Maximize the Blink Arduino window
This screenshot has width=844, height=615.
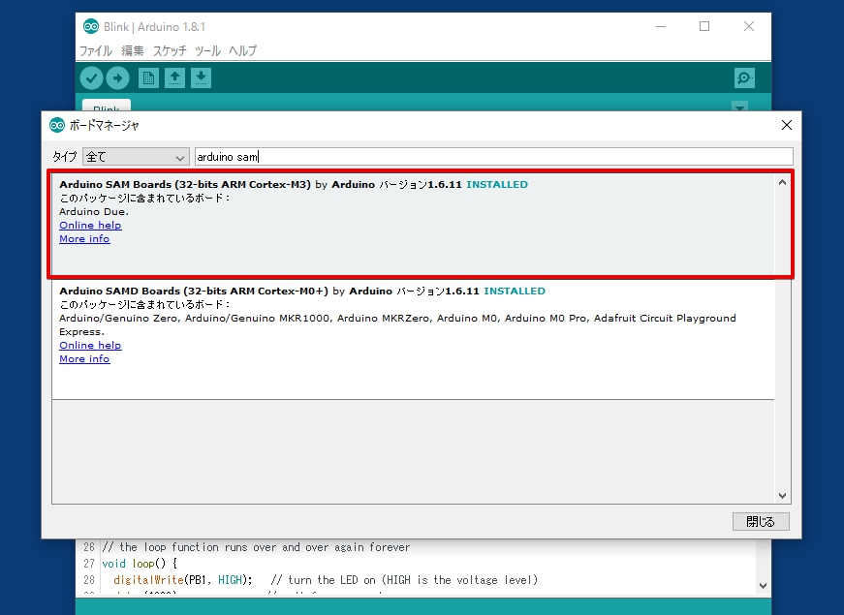click(704, 26)
